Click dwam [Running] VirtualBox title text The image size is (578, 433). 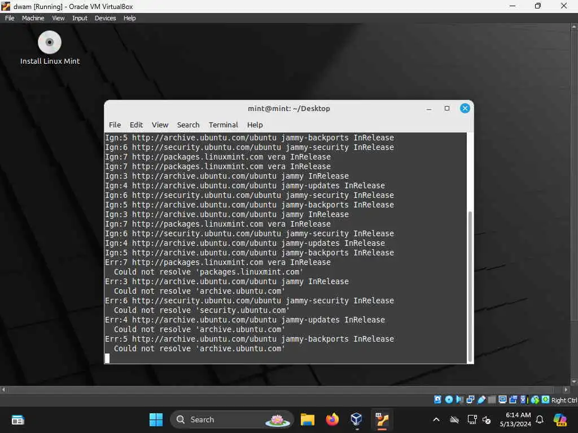73,6
